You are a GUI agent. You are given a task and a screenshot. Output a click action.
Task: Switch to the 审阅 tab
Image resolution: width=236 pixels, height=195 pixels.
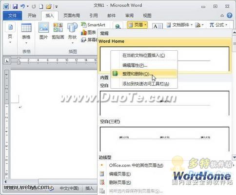[x=129, y=16]
